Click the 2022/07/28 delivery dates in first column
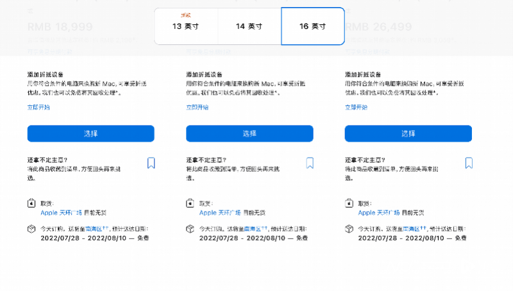The image size is (513, 291). pos(83,238)
